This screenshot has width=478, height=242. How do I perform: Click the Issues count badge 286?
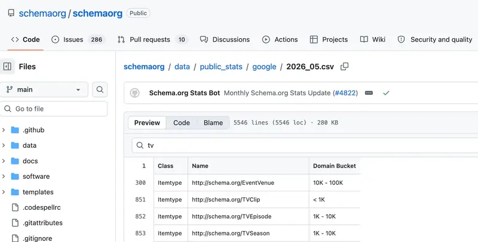pyautogui.click(x=96, y=39)
